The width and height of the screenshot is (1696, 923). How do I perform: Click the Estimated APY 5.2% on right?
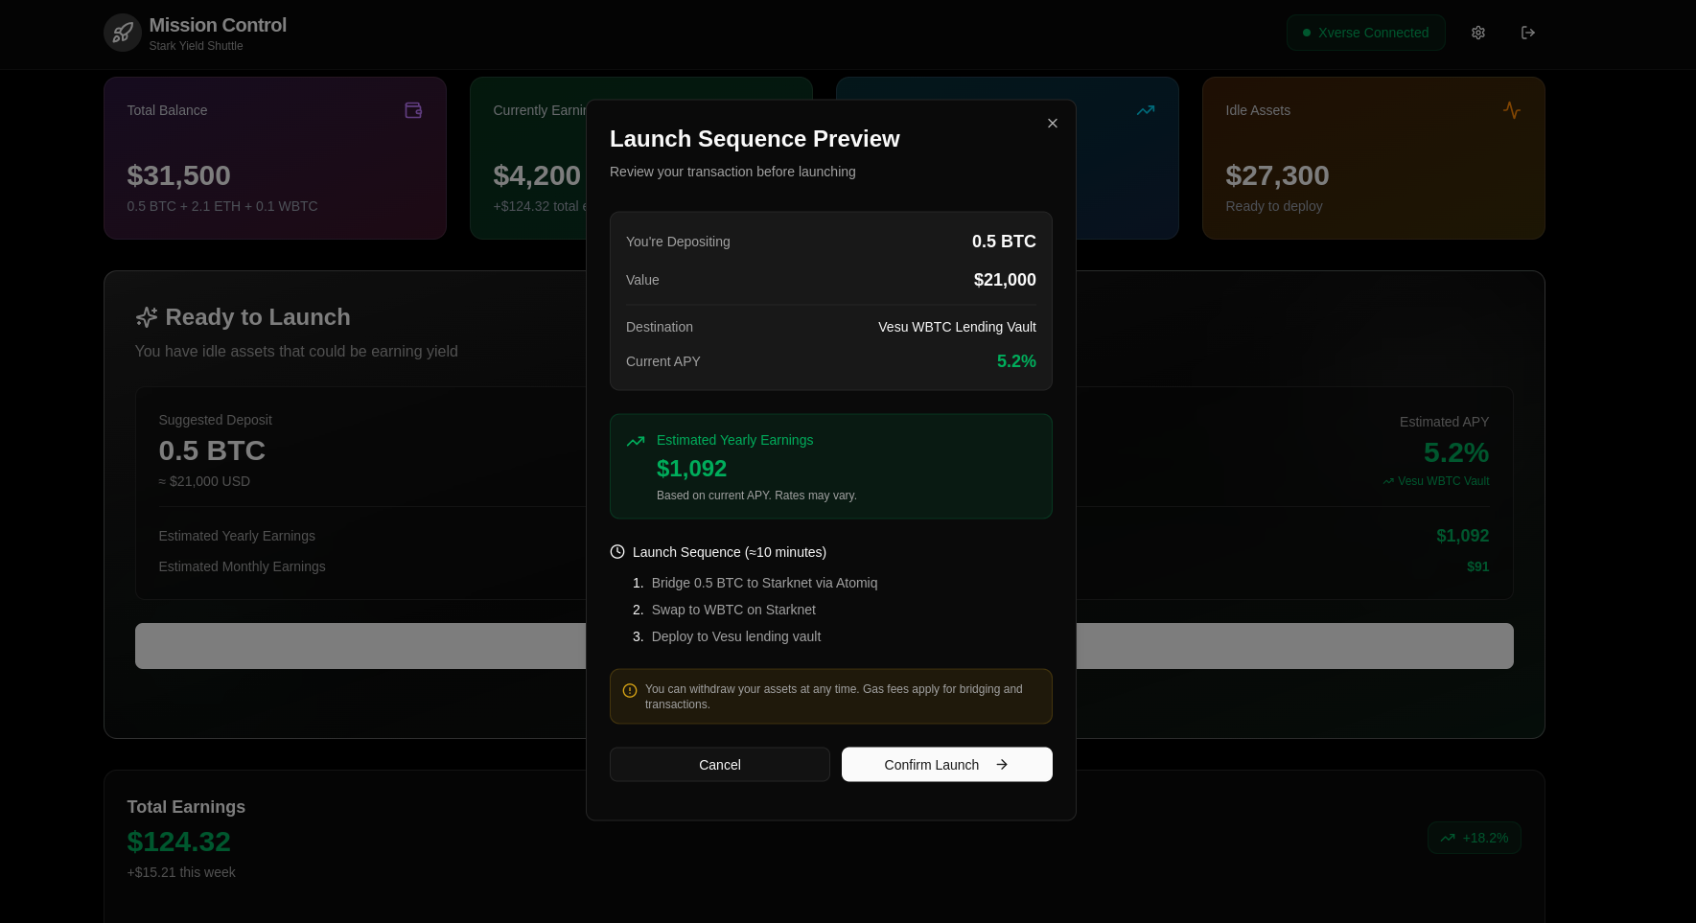click(x=1456, y=452)
